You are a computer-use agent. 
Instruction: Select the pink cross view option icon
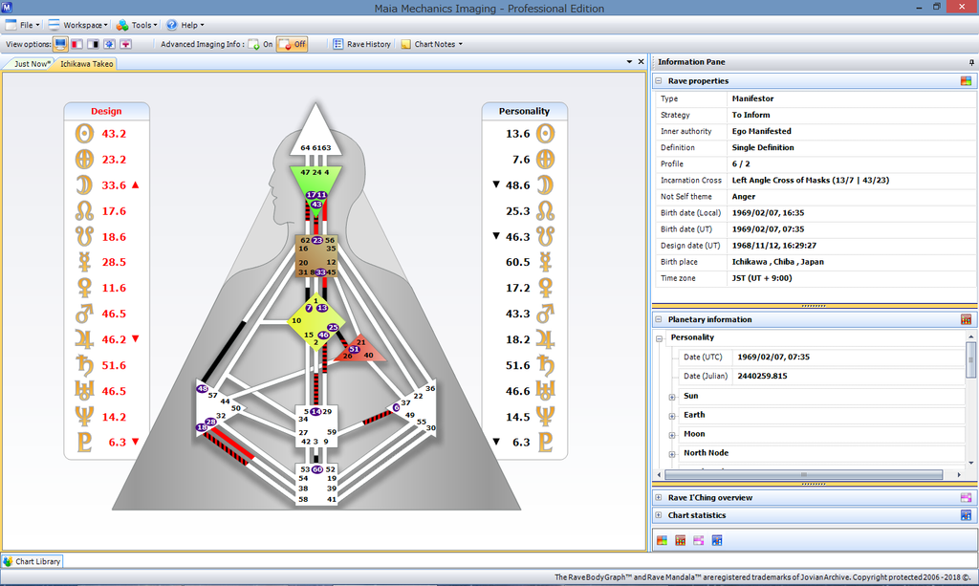point(125,44)
